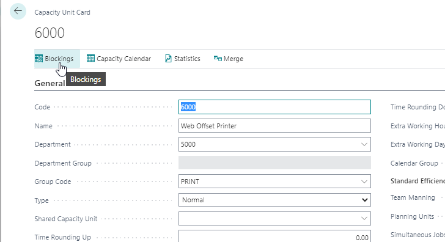Image resolution: width=445 pixels, height=242 pixels.
Task: Click the Type label
Action: coord(42,200)
